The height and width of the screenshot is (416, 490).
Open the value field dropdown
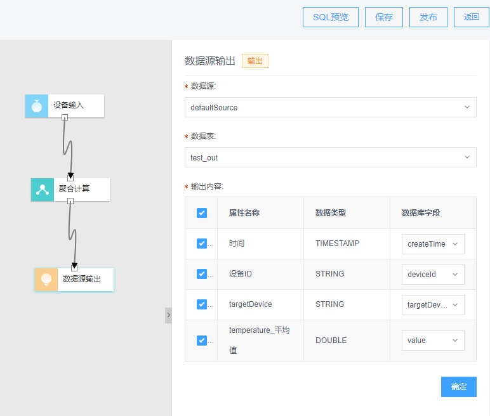pos(433,341)
